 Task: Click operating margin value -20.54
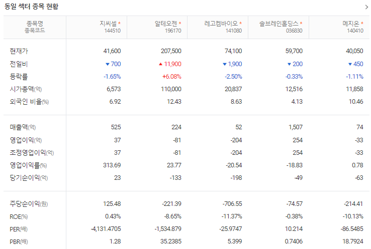234,165
